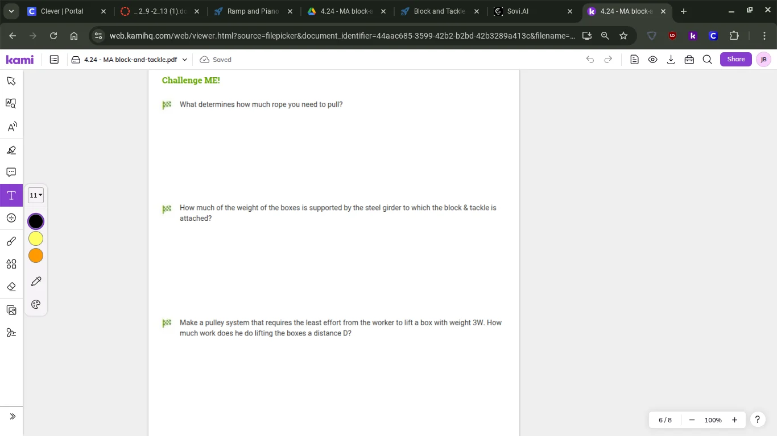
Task: Open the Drawing pen tool
Action: 11,241
